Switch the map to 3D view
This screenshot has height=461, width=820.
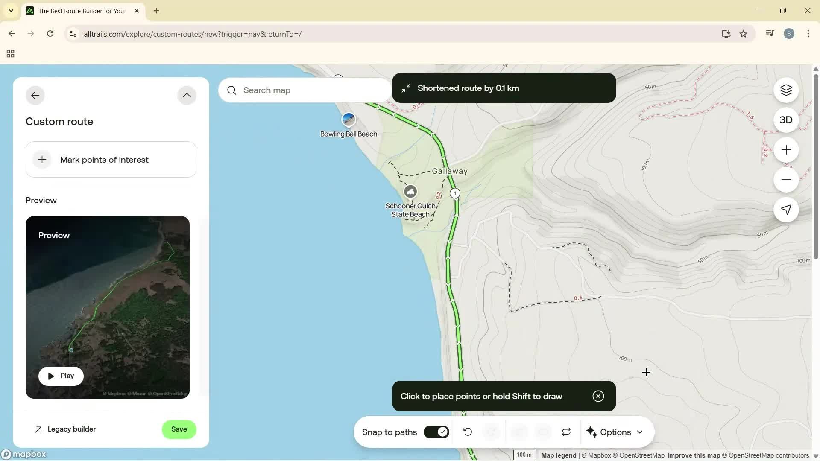pos(785,120)
